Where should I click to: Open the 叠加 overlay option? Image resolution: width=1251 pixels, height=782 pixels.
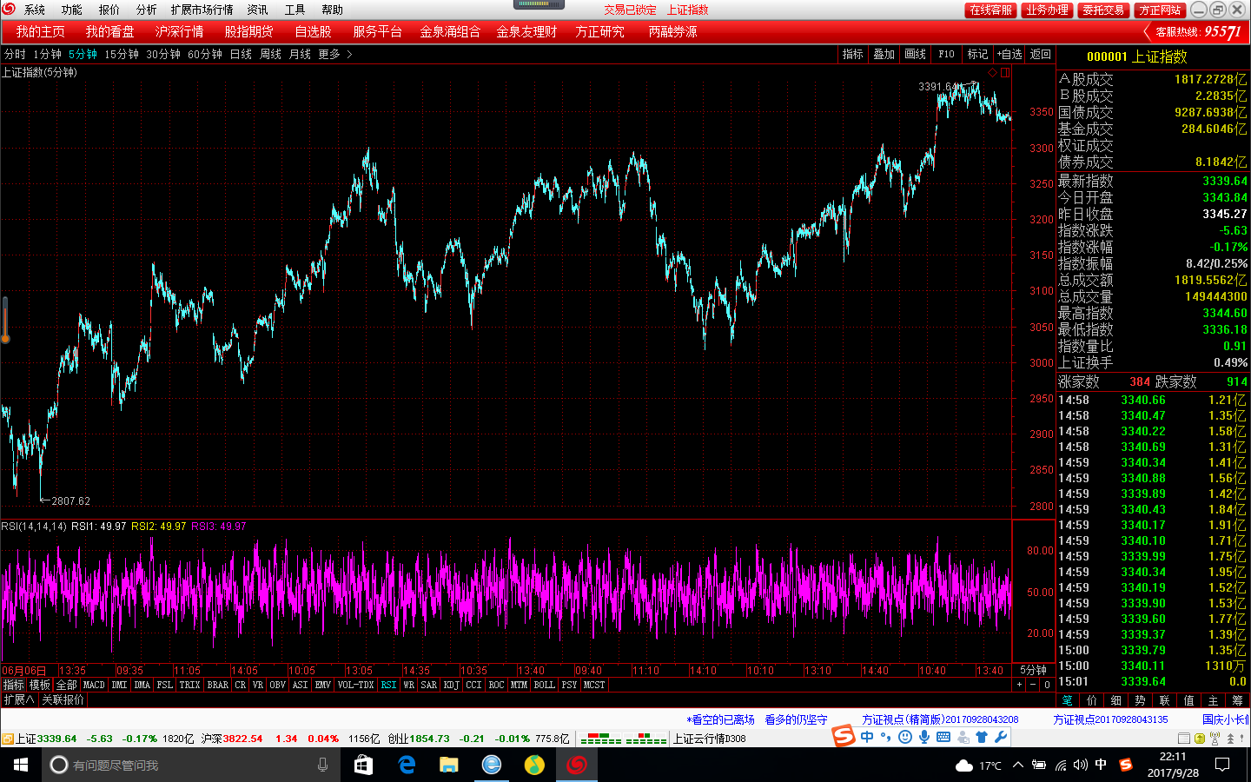click(884, 54)
